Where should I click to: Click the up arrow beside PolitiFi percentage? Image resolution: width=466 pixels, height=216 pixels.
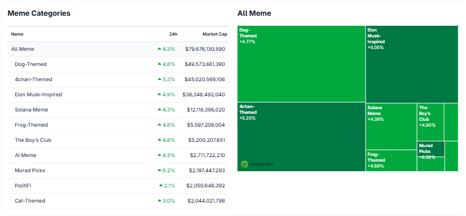(x=161, y=186)
